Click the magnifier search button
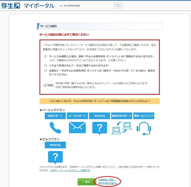 [118, 6]
